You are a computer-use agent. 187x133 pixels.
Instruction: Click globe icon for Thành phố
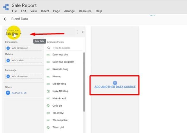pyautogui.click(x=48, y=128)
